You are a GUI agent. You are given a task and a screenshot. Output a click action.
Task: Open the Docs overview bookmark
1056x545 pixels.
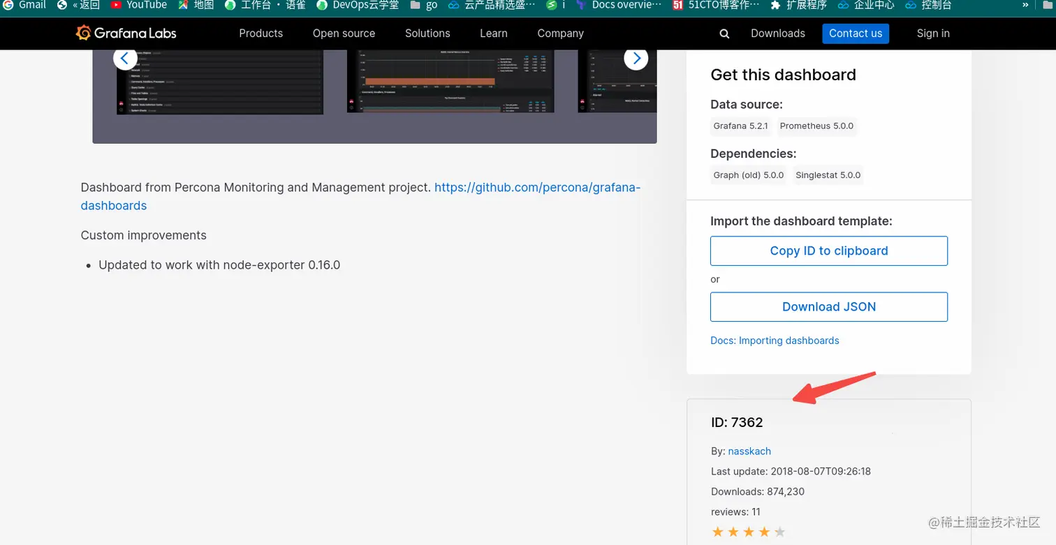pos(618,5)
